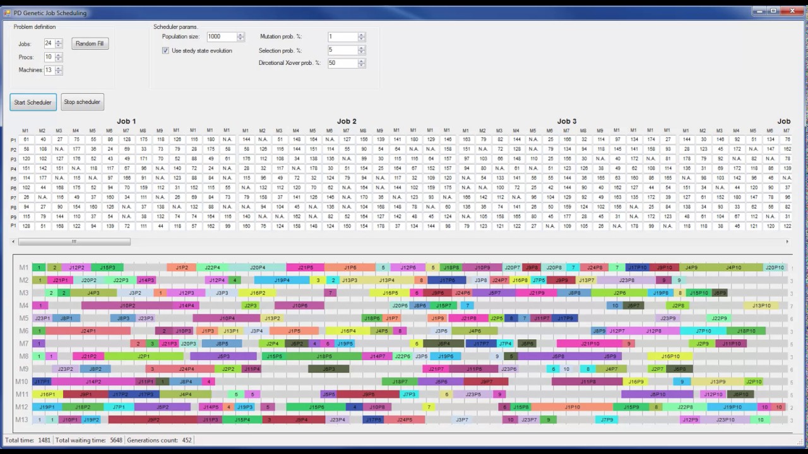Decrease Directional Xover prob. with the down arrow

pos(361,65)
